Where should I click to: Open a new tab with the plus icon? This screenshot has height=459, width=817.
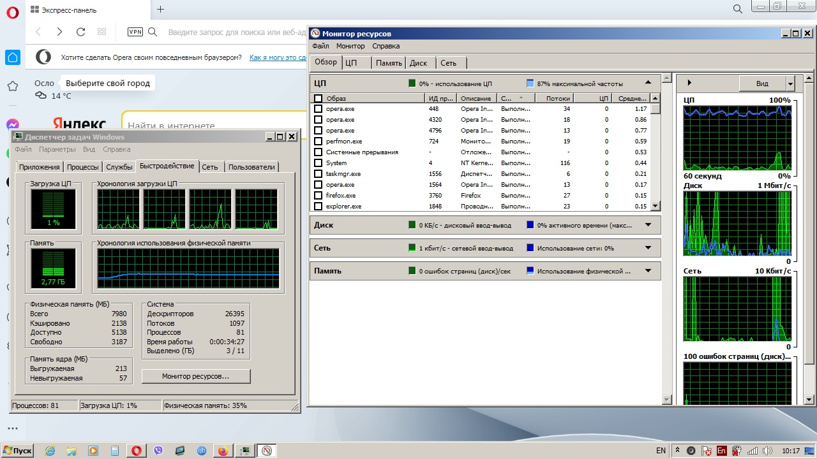[161, 10]
